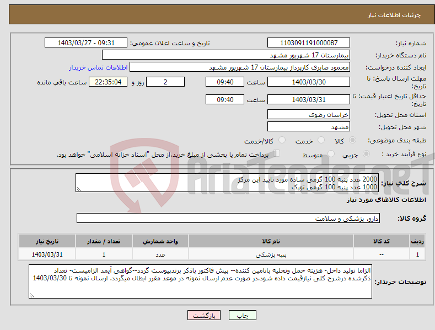Select the کالا radio button

click(352, 140)
